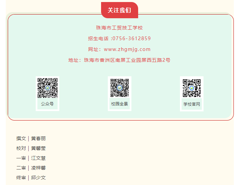Image resolution: width=250 pixels, height=185 pixels.
Task: Click the 校园全景 QR code image
Action: point(120,88)
